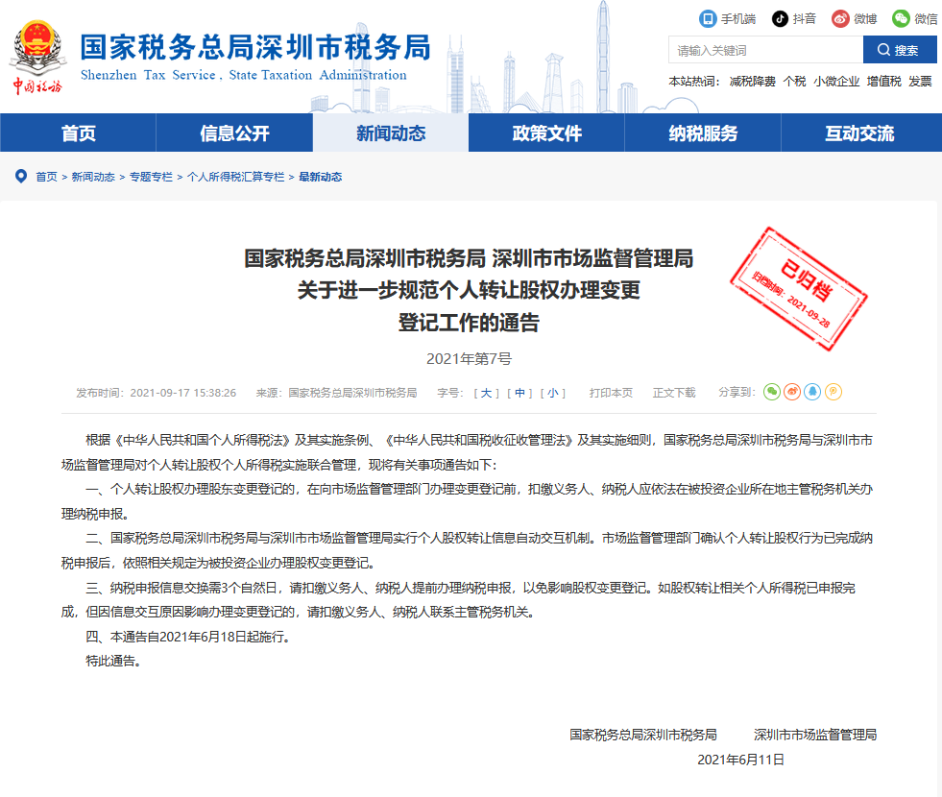The width and height of the screenshot is (942, 797).
Task: Download the article via 正文下载
Action: [674, 392]
